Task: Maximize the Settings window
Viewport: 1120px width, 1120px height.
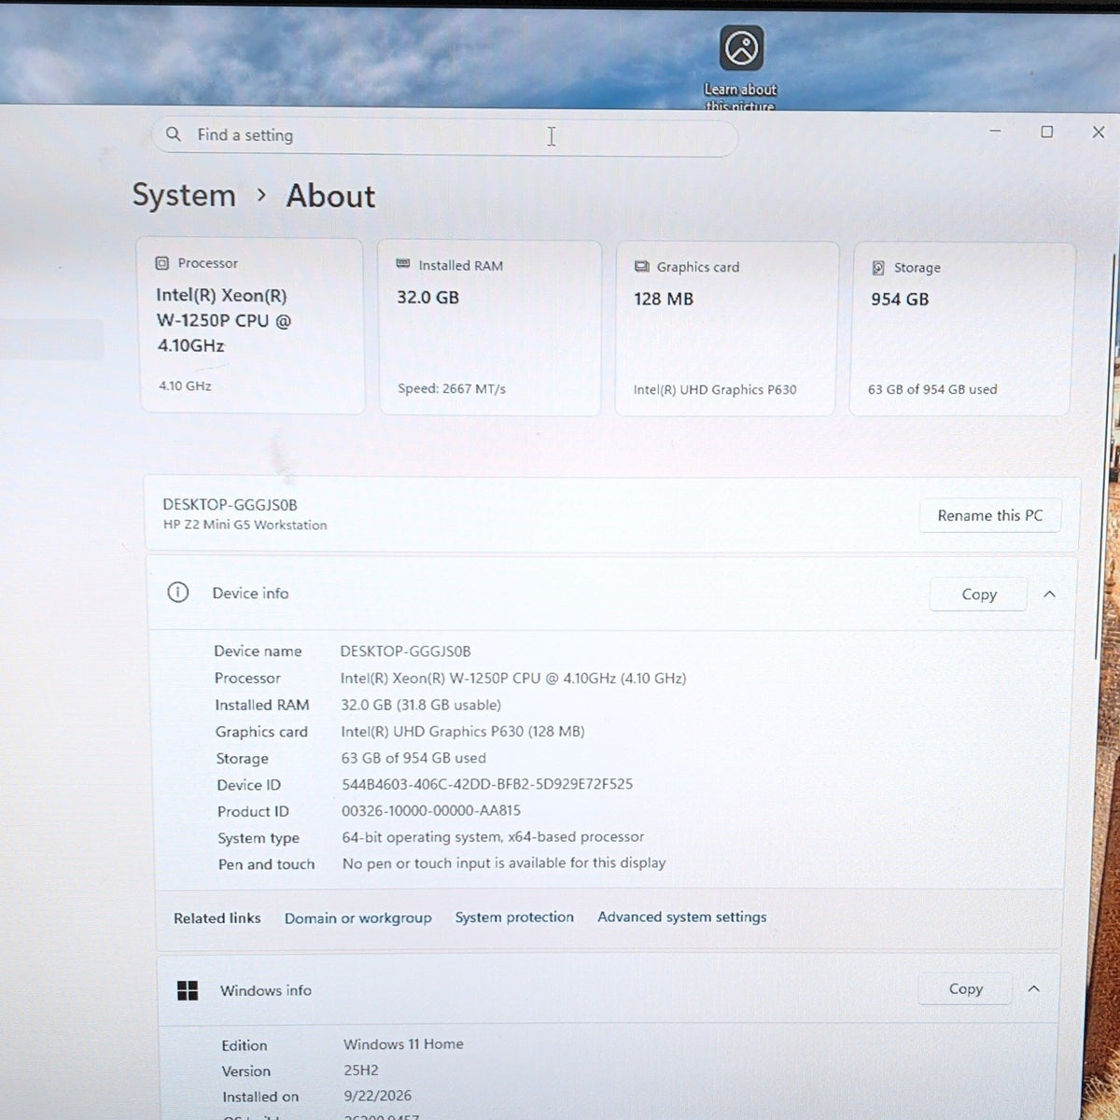Action: tap(1047, 133)
